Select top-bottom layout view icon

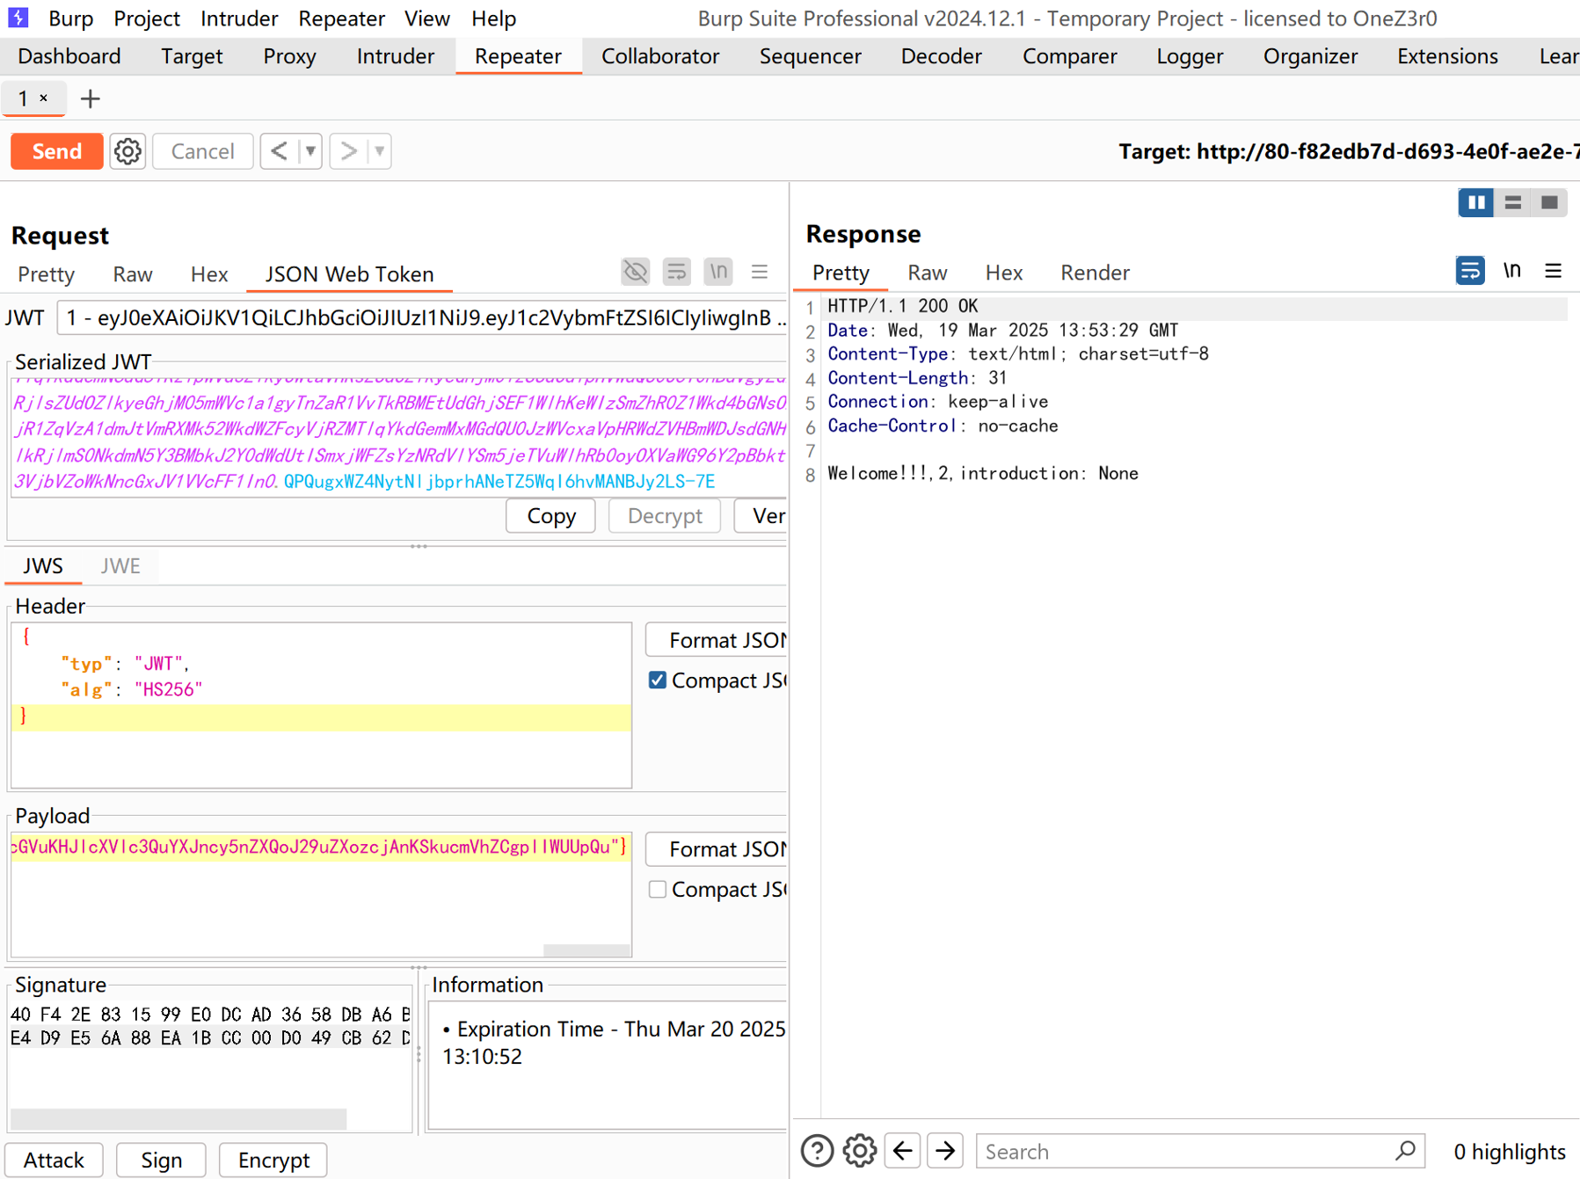(1512, 203)
